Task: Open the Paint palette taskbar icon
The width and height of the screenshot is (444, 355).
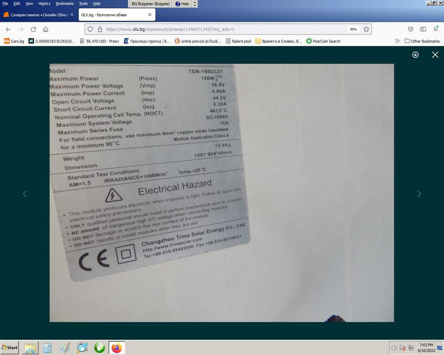Action: [64, 347]
